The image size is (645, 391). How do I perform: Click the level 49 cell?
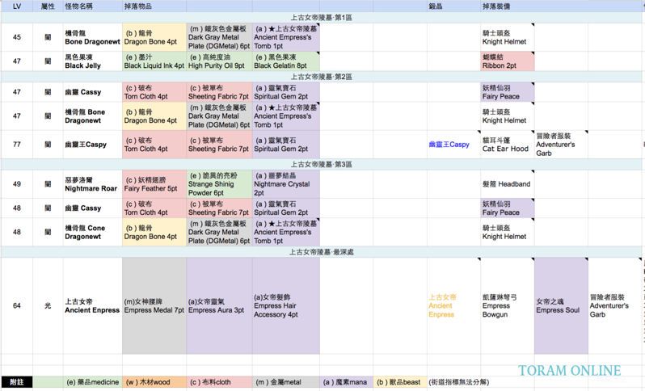17,184
